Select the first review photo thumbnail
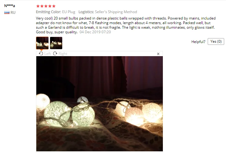 tap(42, 43)
